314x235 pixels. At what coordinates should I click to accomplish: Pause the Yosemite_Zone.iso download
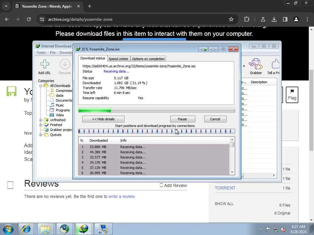coord(182,119)
